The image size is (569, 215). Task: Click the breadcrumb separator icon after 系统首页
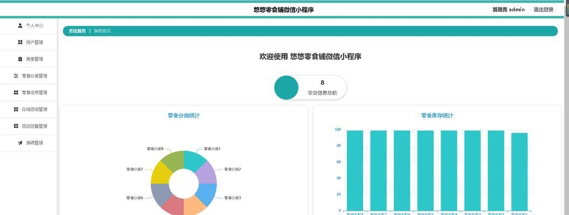click(x=90, y=31)
